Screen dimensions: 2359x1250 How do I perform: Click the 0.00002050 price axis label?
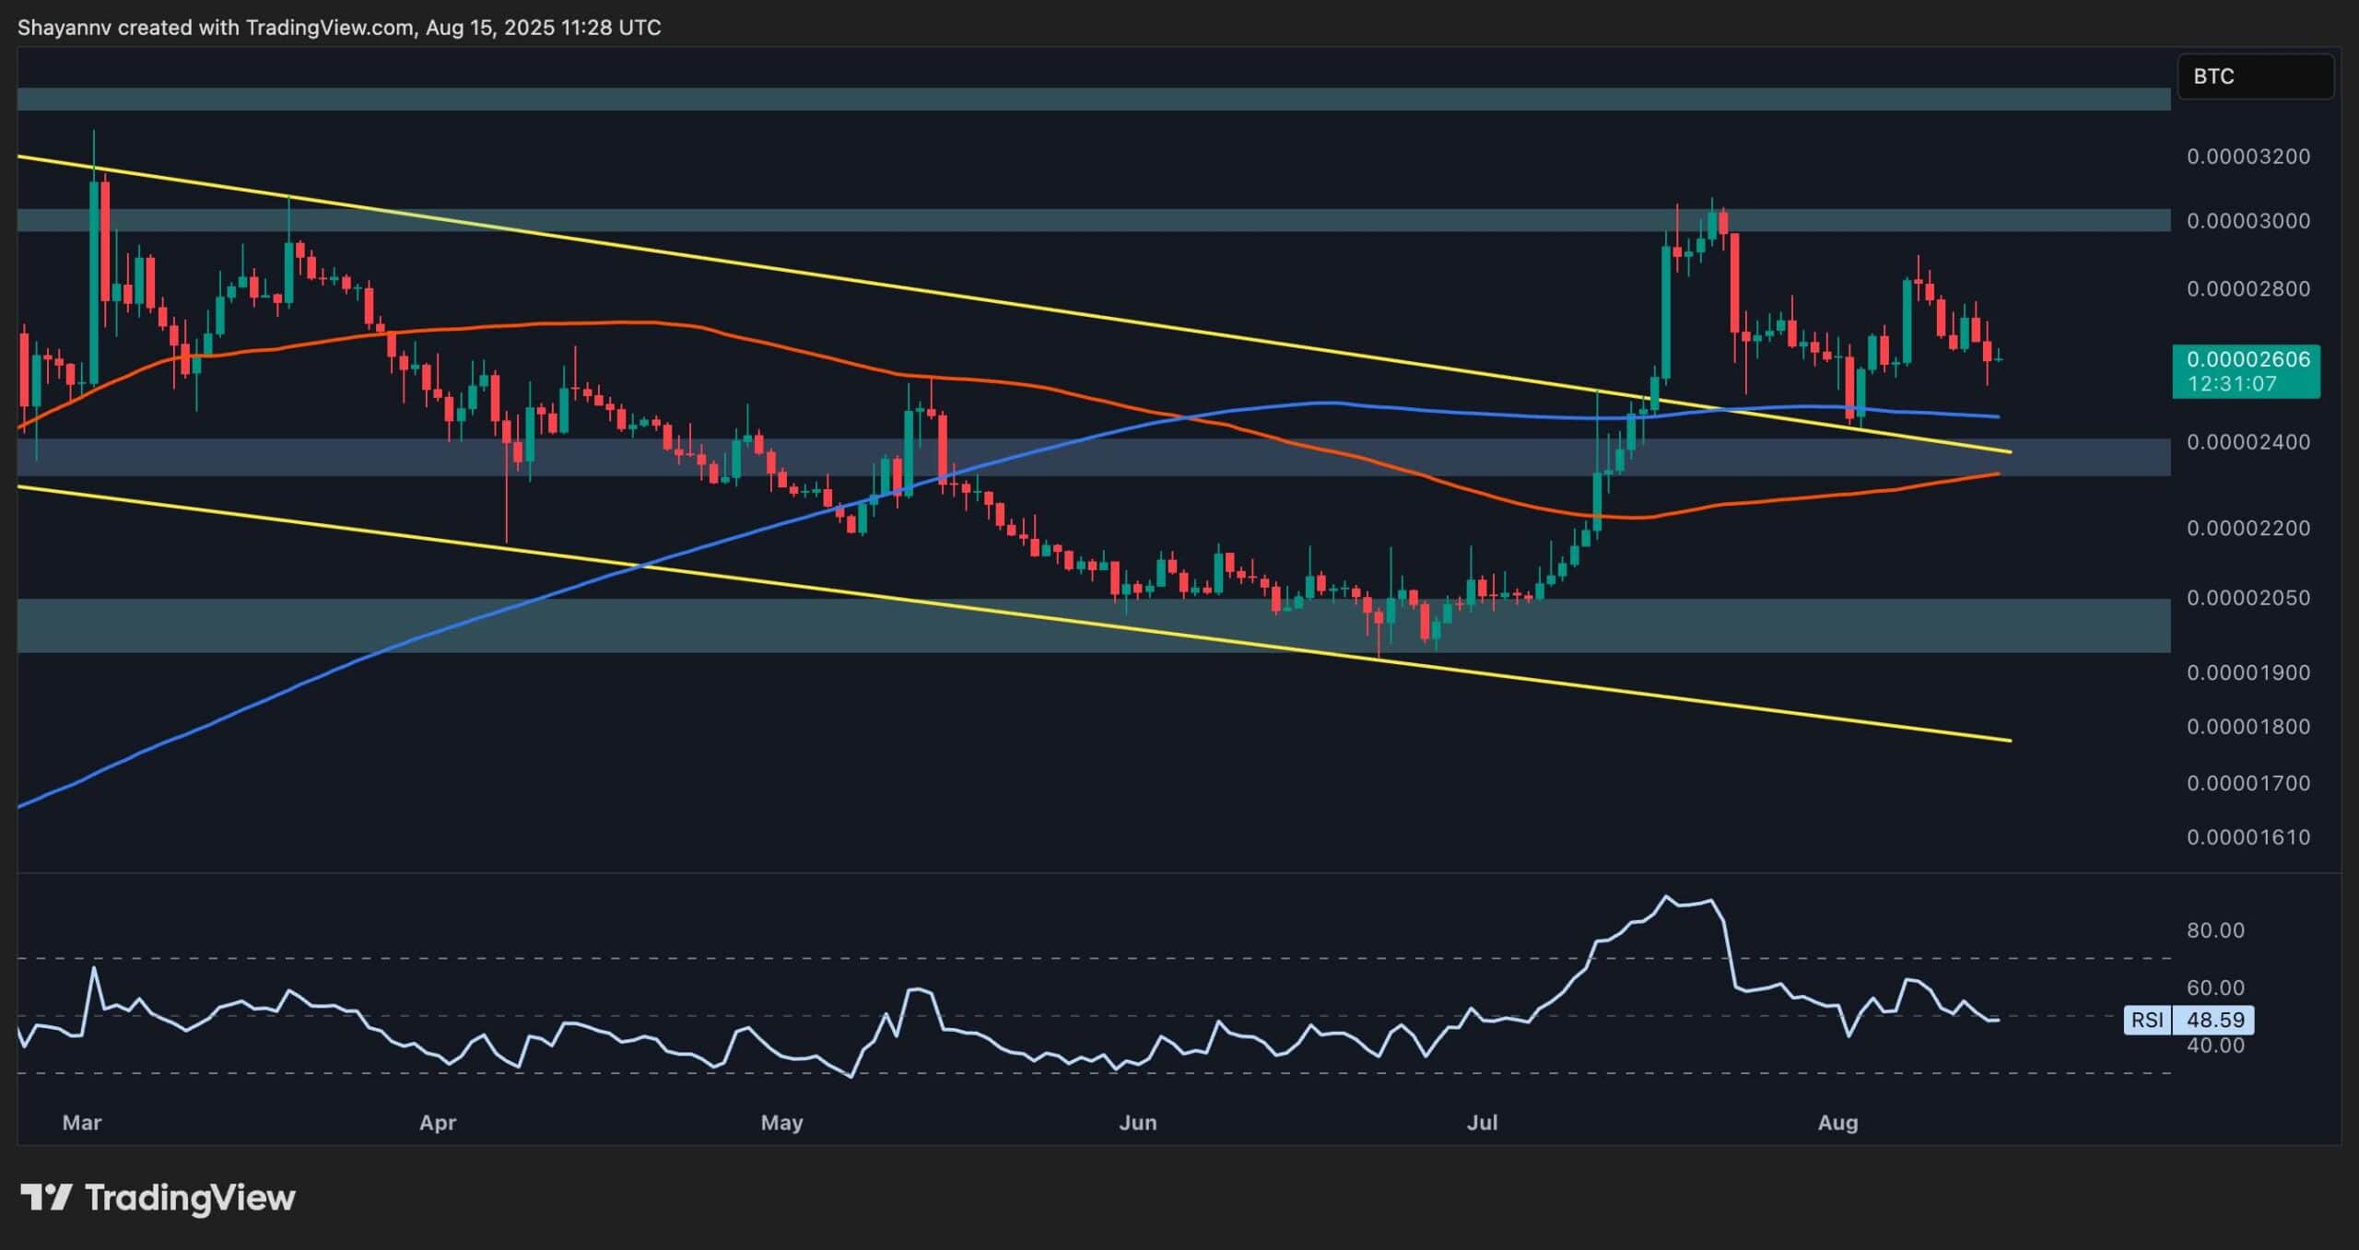pos(2248,598)
